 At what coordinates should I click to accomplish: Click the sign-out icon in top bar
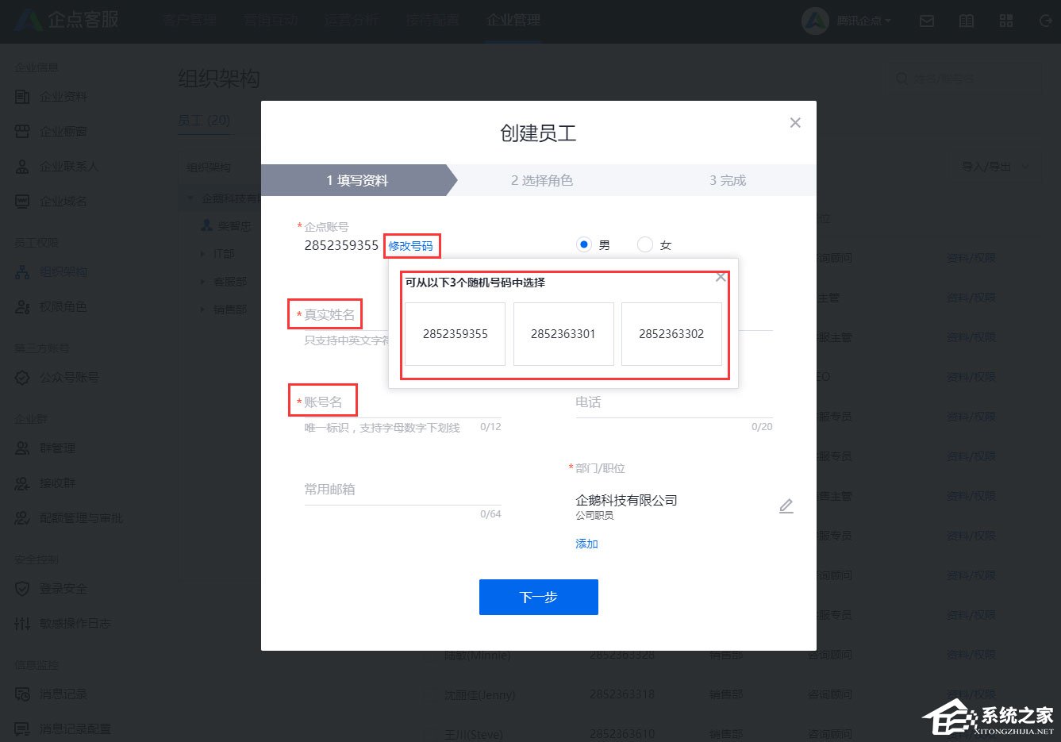click(x=1045, y=21)
